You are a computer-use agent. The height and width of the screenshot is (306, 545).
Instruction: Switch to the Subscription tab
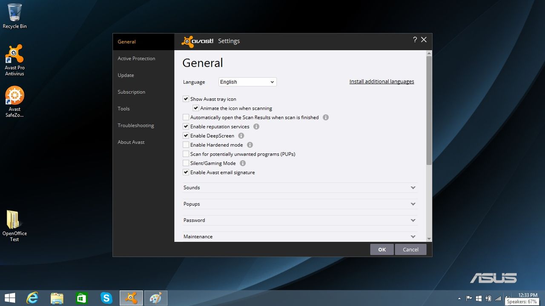143,92
